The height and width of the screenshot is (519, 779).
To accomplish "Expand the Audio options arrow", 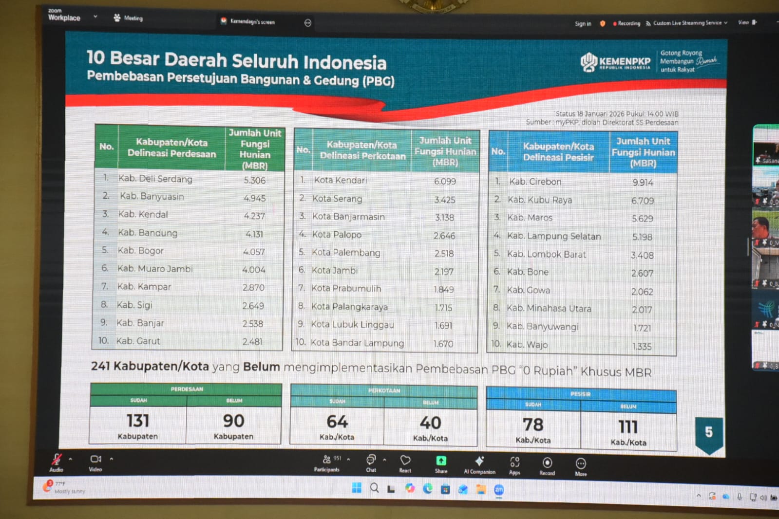I will (x=71, y=459).
